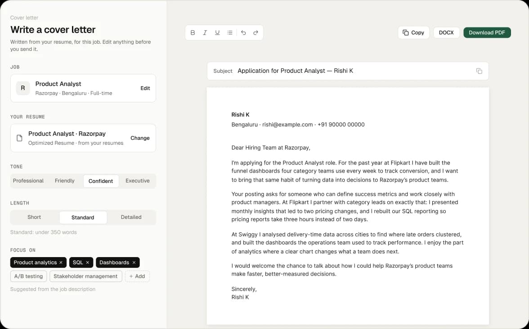Click the resume document icon
The image size is (529, 329).
(x=20, y=138)
